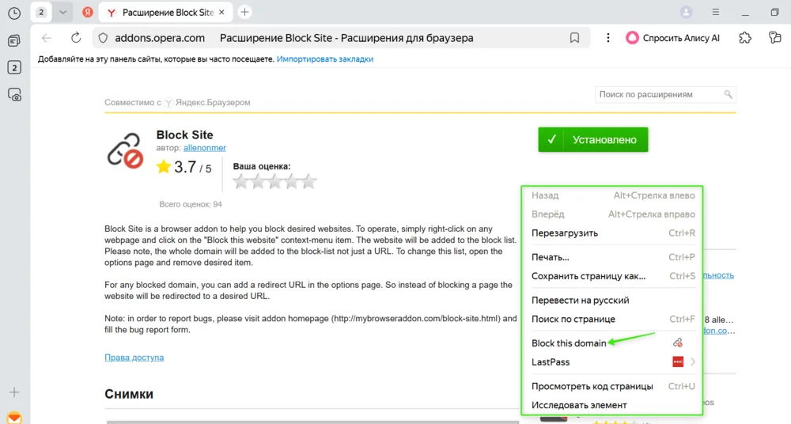
Task: Choose Просмотреть код страницы in the context menu
Action: coord(613,386)
